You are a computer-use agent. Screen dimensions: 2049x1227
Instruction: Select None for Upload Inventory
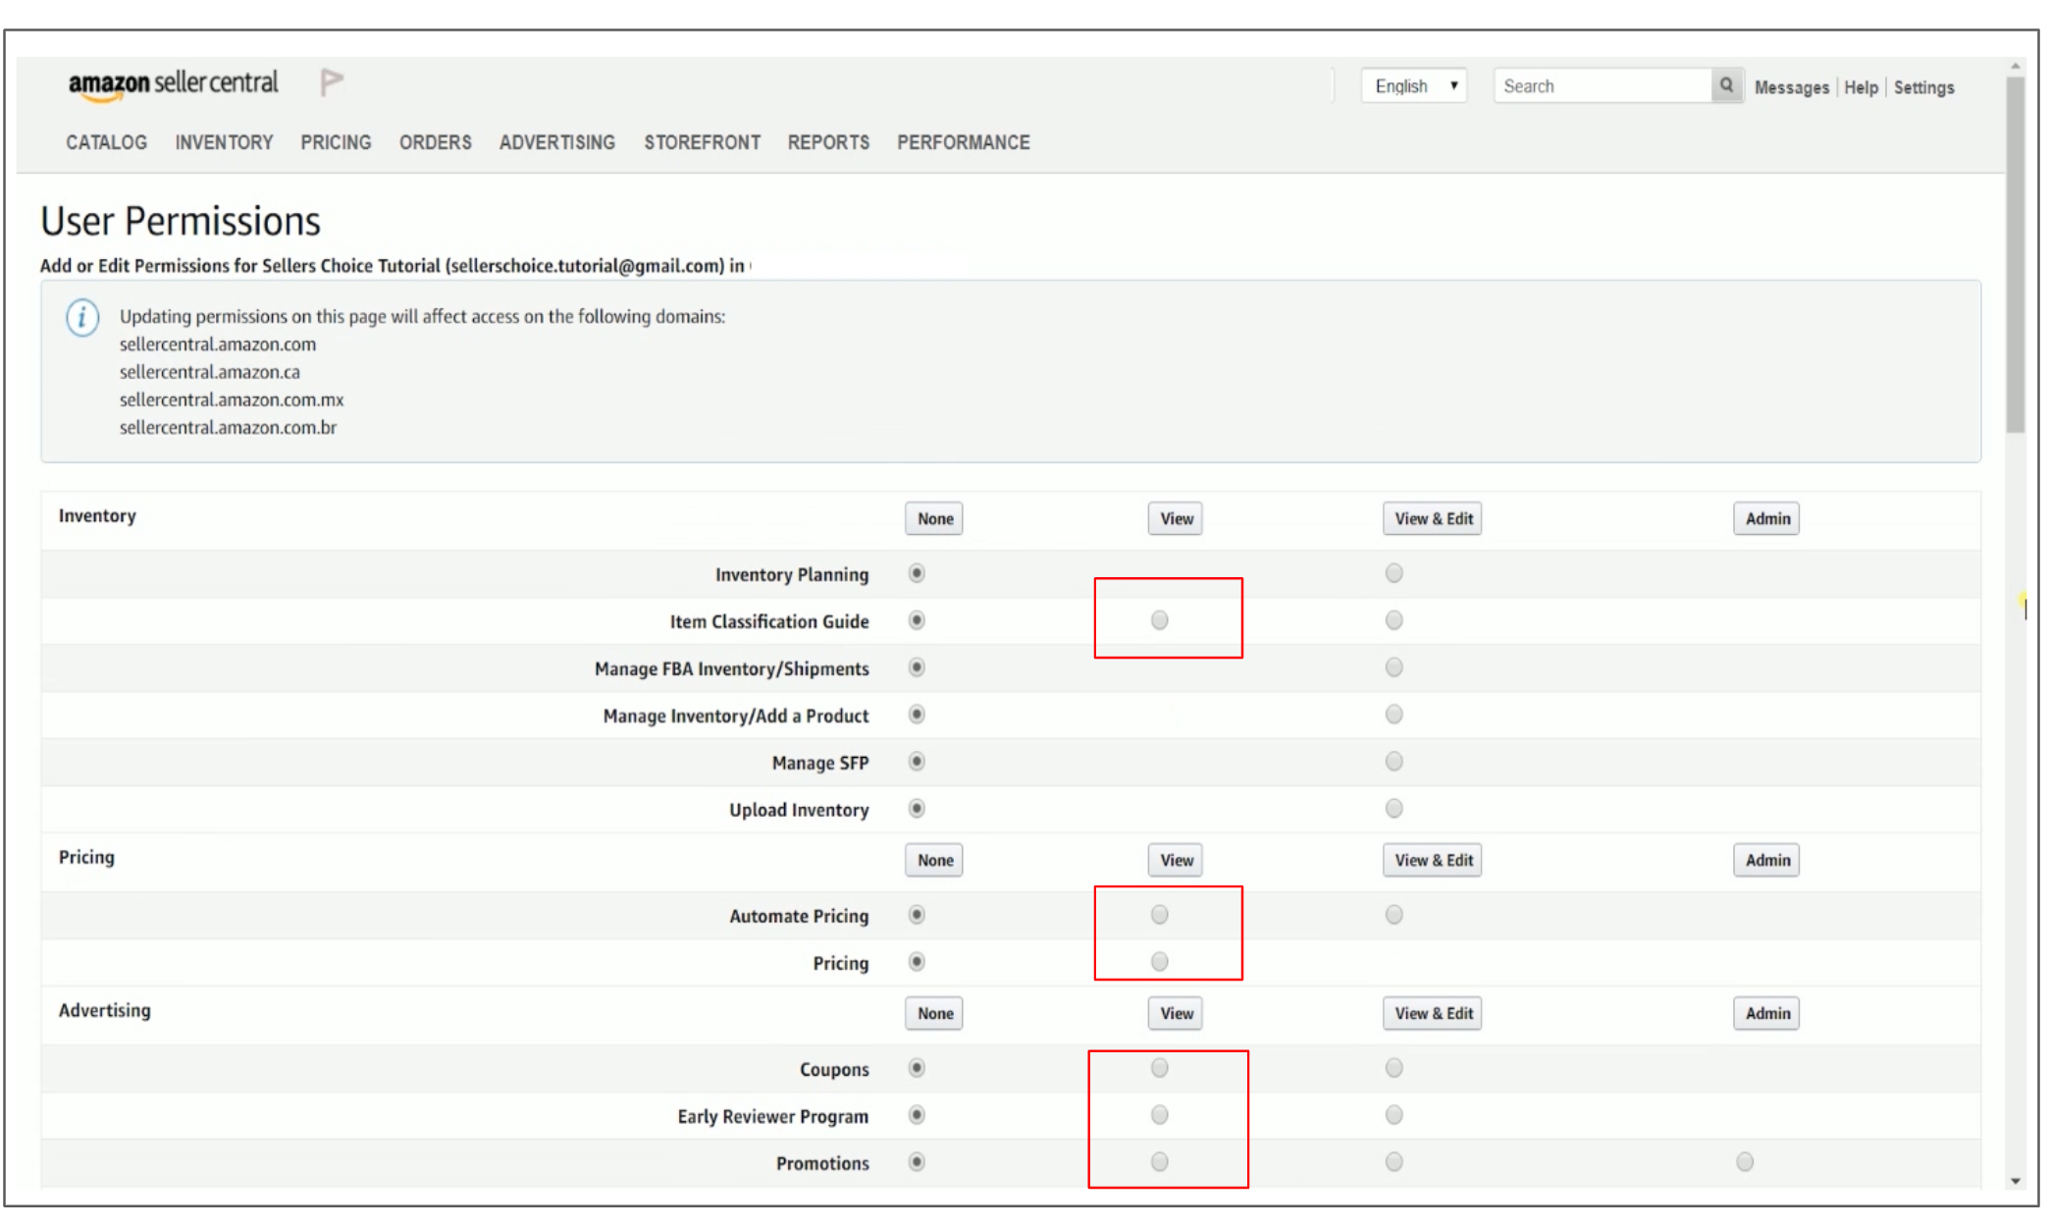917,809
